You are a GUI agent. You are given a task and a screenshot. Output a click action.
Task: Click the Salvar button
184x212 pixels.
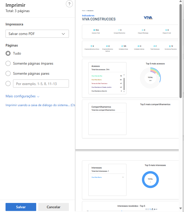(x=21, y=207)
